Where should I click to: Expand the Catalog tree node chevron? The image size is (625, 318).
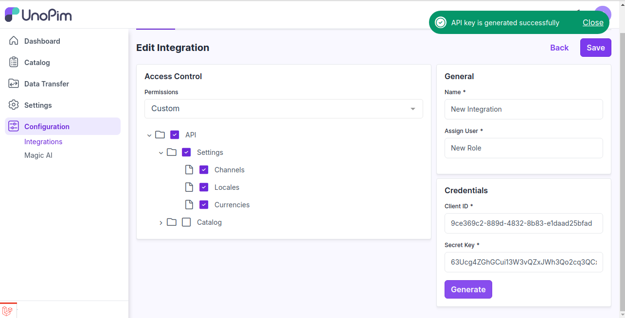coord(161,223)
